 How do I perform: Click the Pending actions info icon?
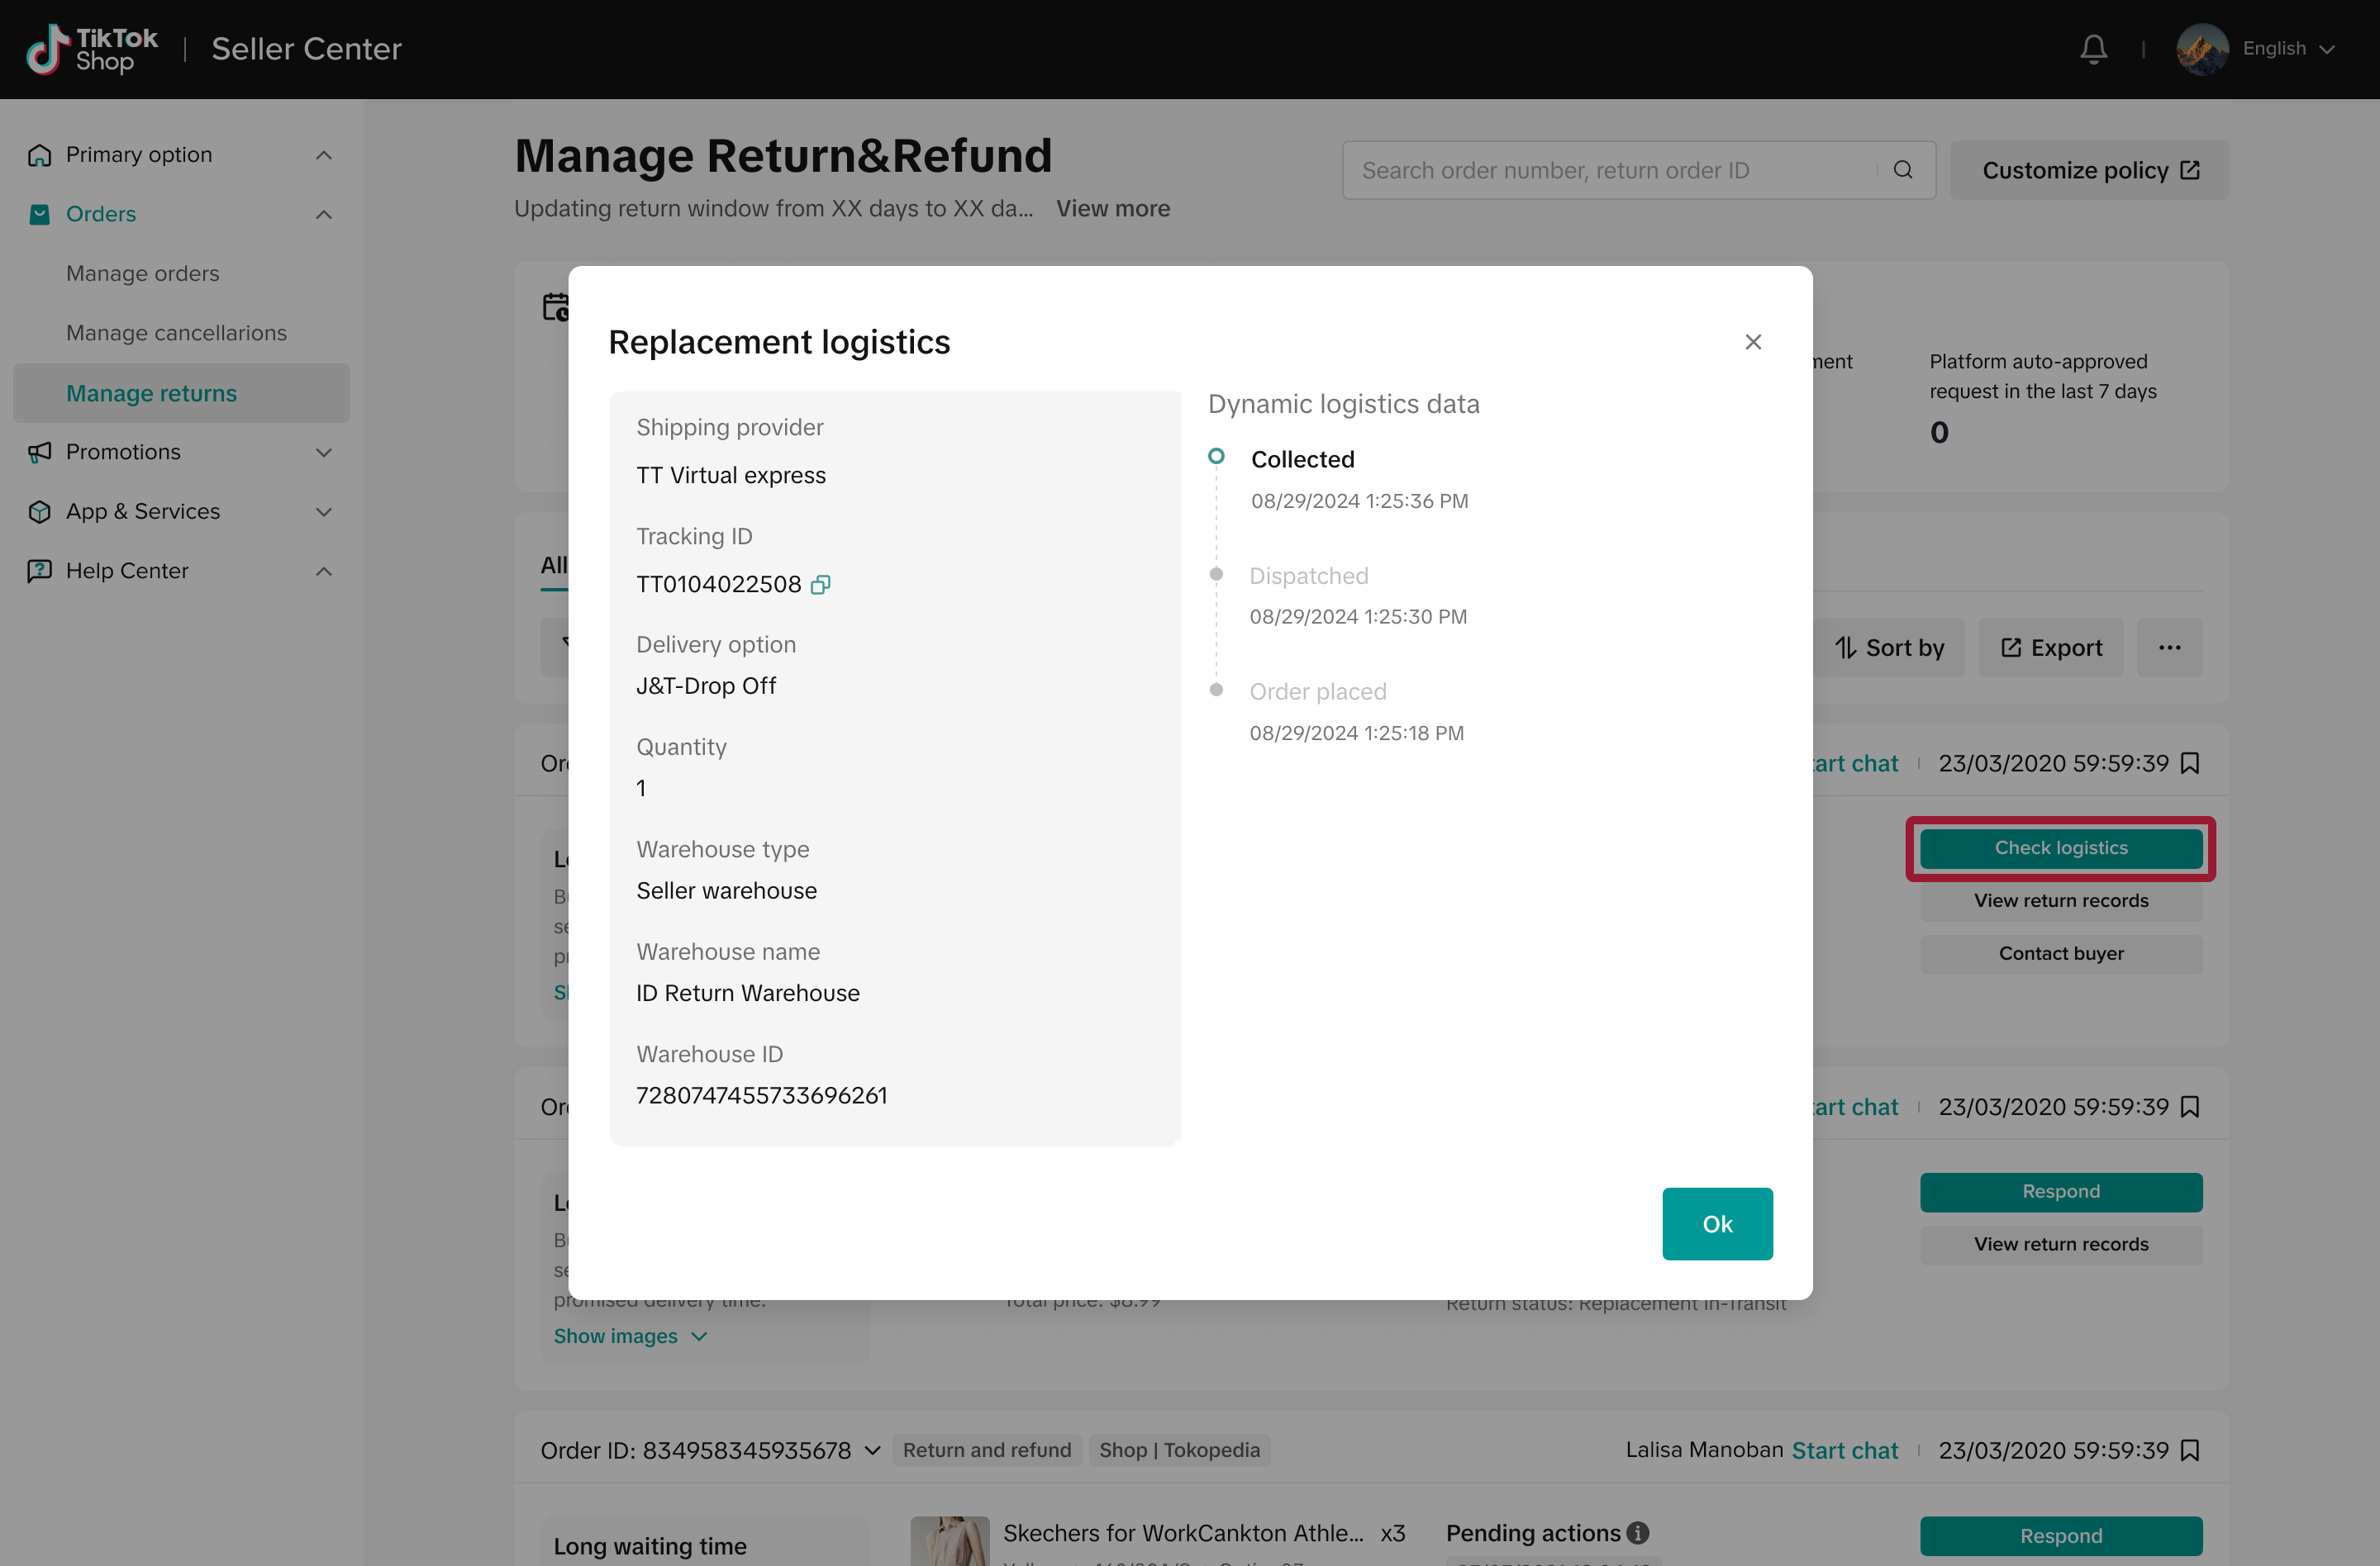click(x=1637, y=1532)
